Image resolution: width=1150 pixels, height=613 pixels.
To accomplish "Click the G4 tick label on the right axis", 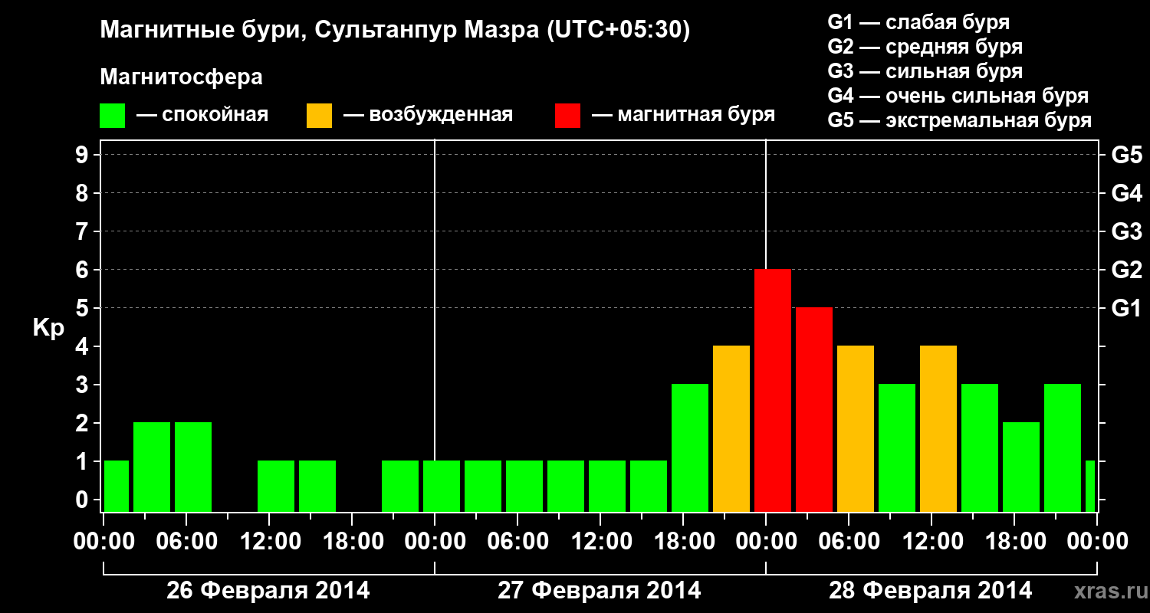I will 1127,193.
